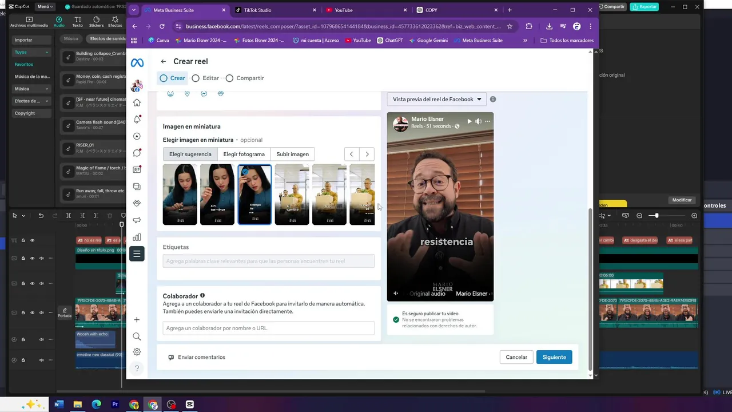The width and height of the screenshot is (732, 412).
Task: Select the Compartir step radio
Action: click(x=229, y=78)
